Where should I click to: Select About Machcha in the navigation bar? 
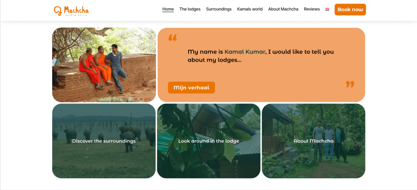point(283,9)
